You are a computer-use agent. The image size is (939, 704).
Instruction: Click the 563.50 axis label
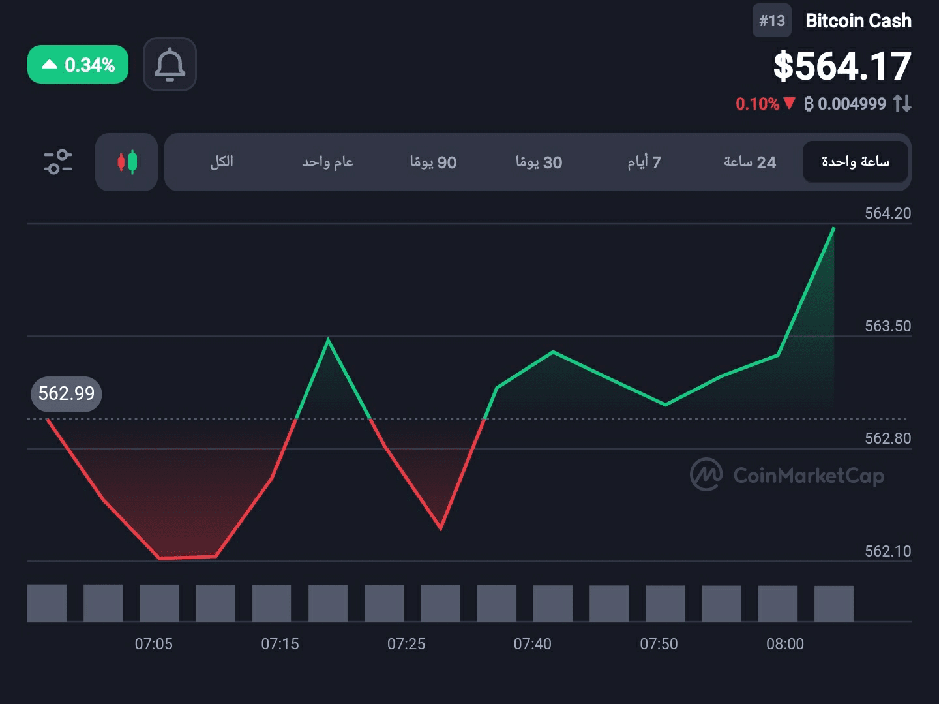887,326
